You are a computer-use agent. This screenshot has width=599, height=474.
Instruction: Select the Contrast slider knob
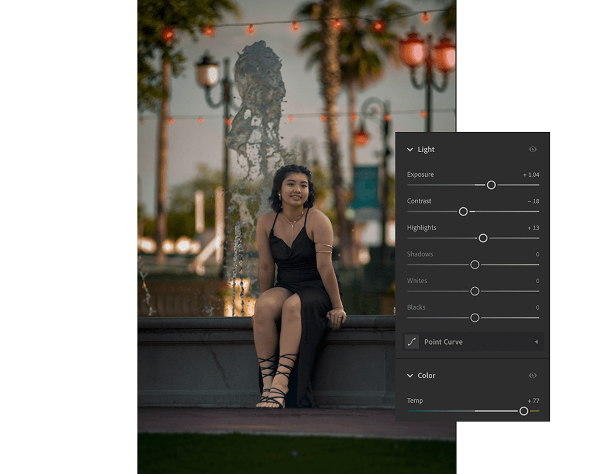click(464, 211)
